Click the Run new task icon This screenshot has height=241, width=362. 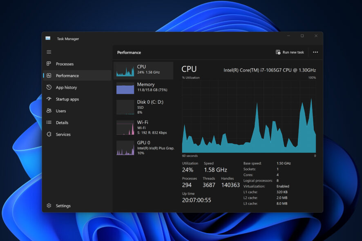point(278,52)
